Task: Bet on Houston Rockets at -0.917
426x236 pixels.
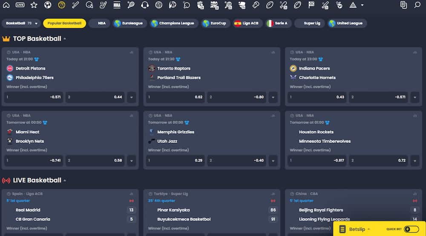Action: click(317, 161)
